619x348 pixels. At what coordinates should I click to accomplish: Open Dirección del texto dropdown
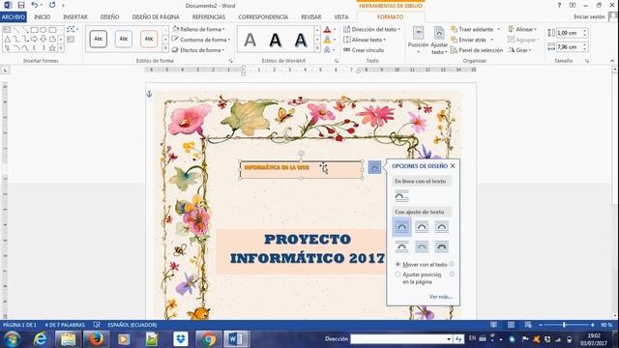(371, 29)
